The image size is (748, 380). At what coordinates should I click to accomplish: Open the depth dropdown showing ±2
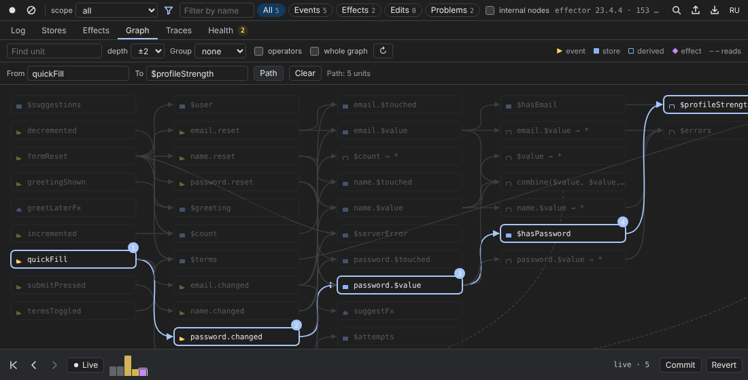click(x=148, y=51)
